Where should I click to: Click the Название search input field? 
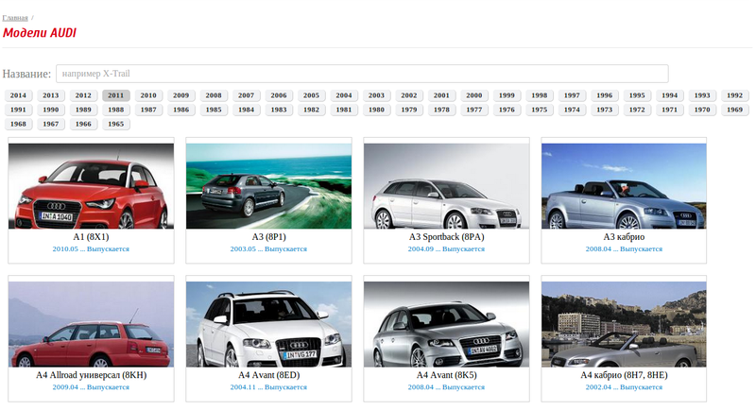click(x=362, y=74)
